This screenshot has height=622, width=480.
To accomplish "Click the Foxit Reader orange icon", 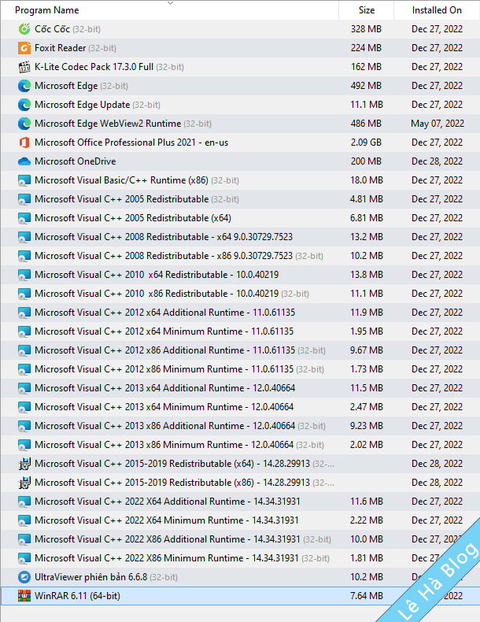I will tap(24, 48).
